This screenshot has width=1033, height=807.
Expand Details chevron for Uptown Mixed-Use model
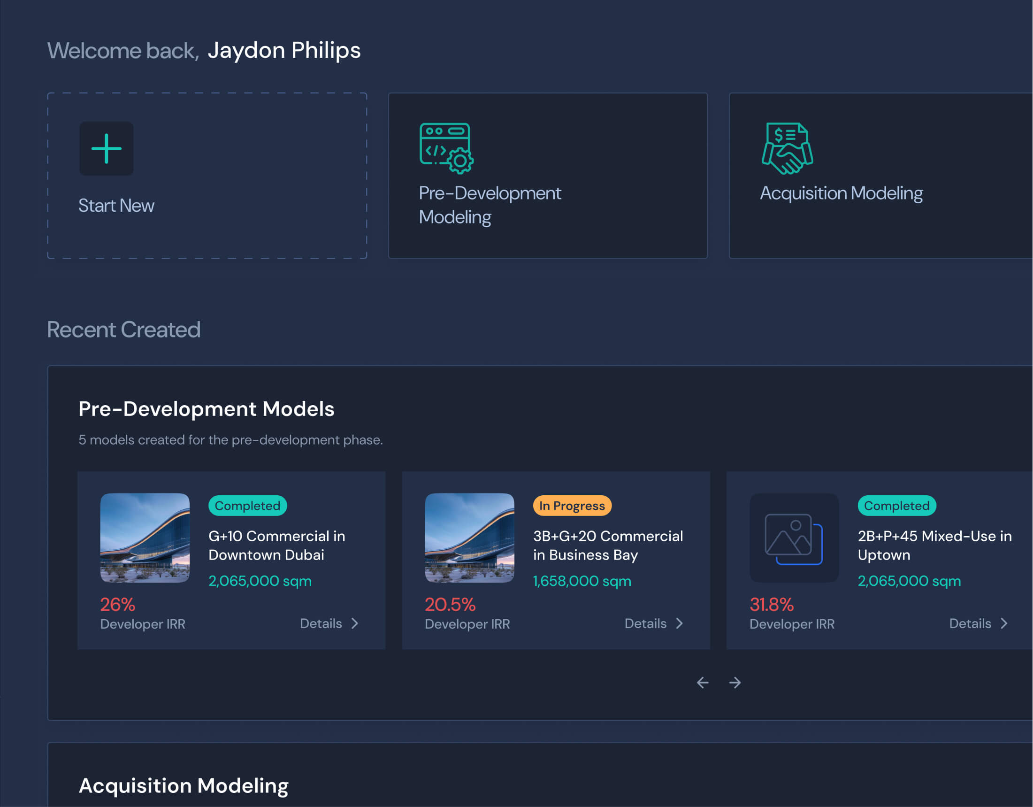click(1004, 623)
